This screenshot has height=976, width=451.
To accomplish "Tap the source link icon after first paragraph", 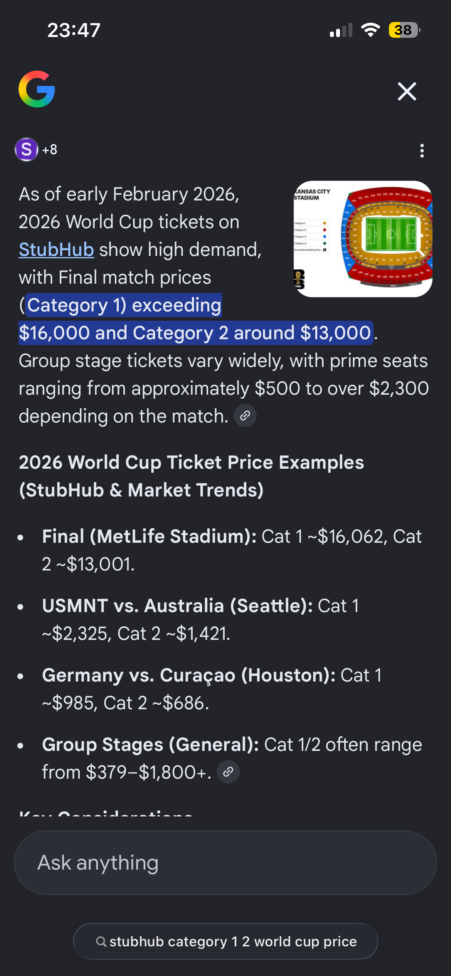I will tap(245, 416).
